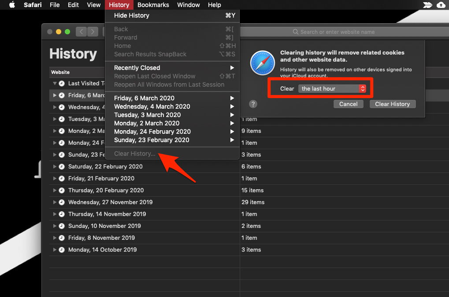Open the "the last hour" dropdown

(x=333, y=88)
